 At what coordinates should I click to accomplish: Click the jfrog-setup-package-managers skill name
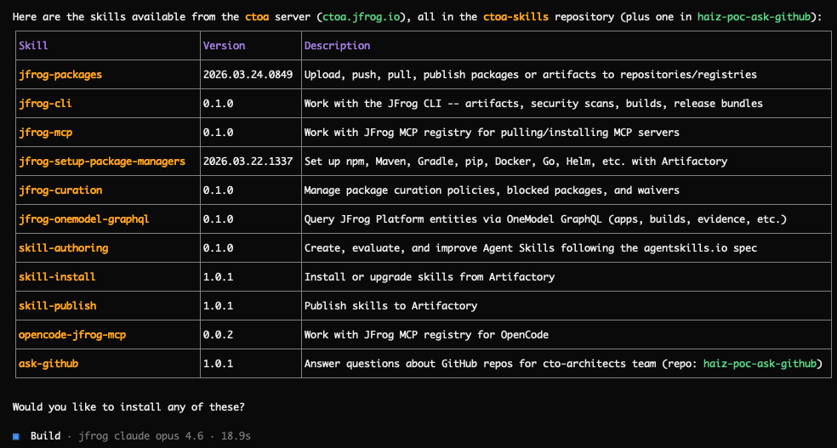(x=102, y=161)
